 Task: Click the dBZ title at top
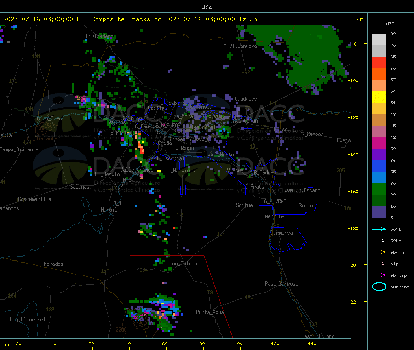click(207, 6)
